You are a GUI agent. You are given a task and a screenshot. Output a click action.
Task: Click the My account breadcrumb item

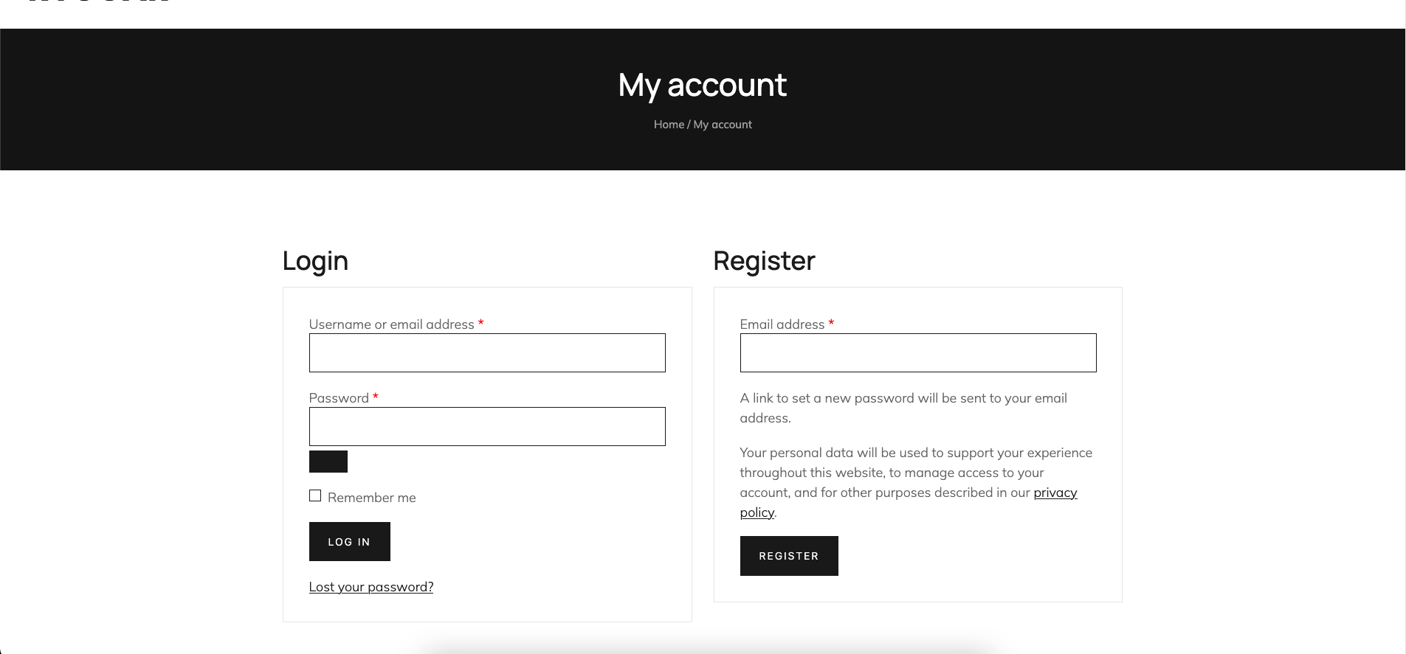coord(723,125)
